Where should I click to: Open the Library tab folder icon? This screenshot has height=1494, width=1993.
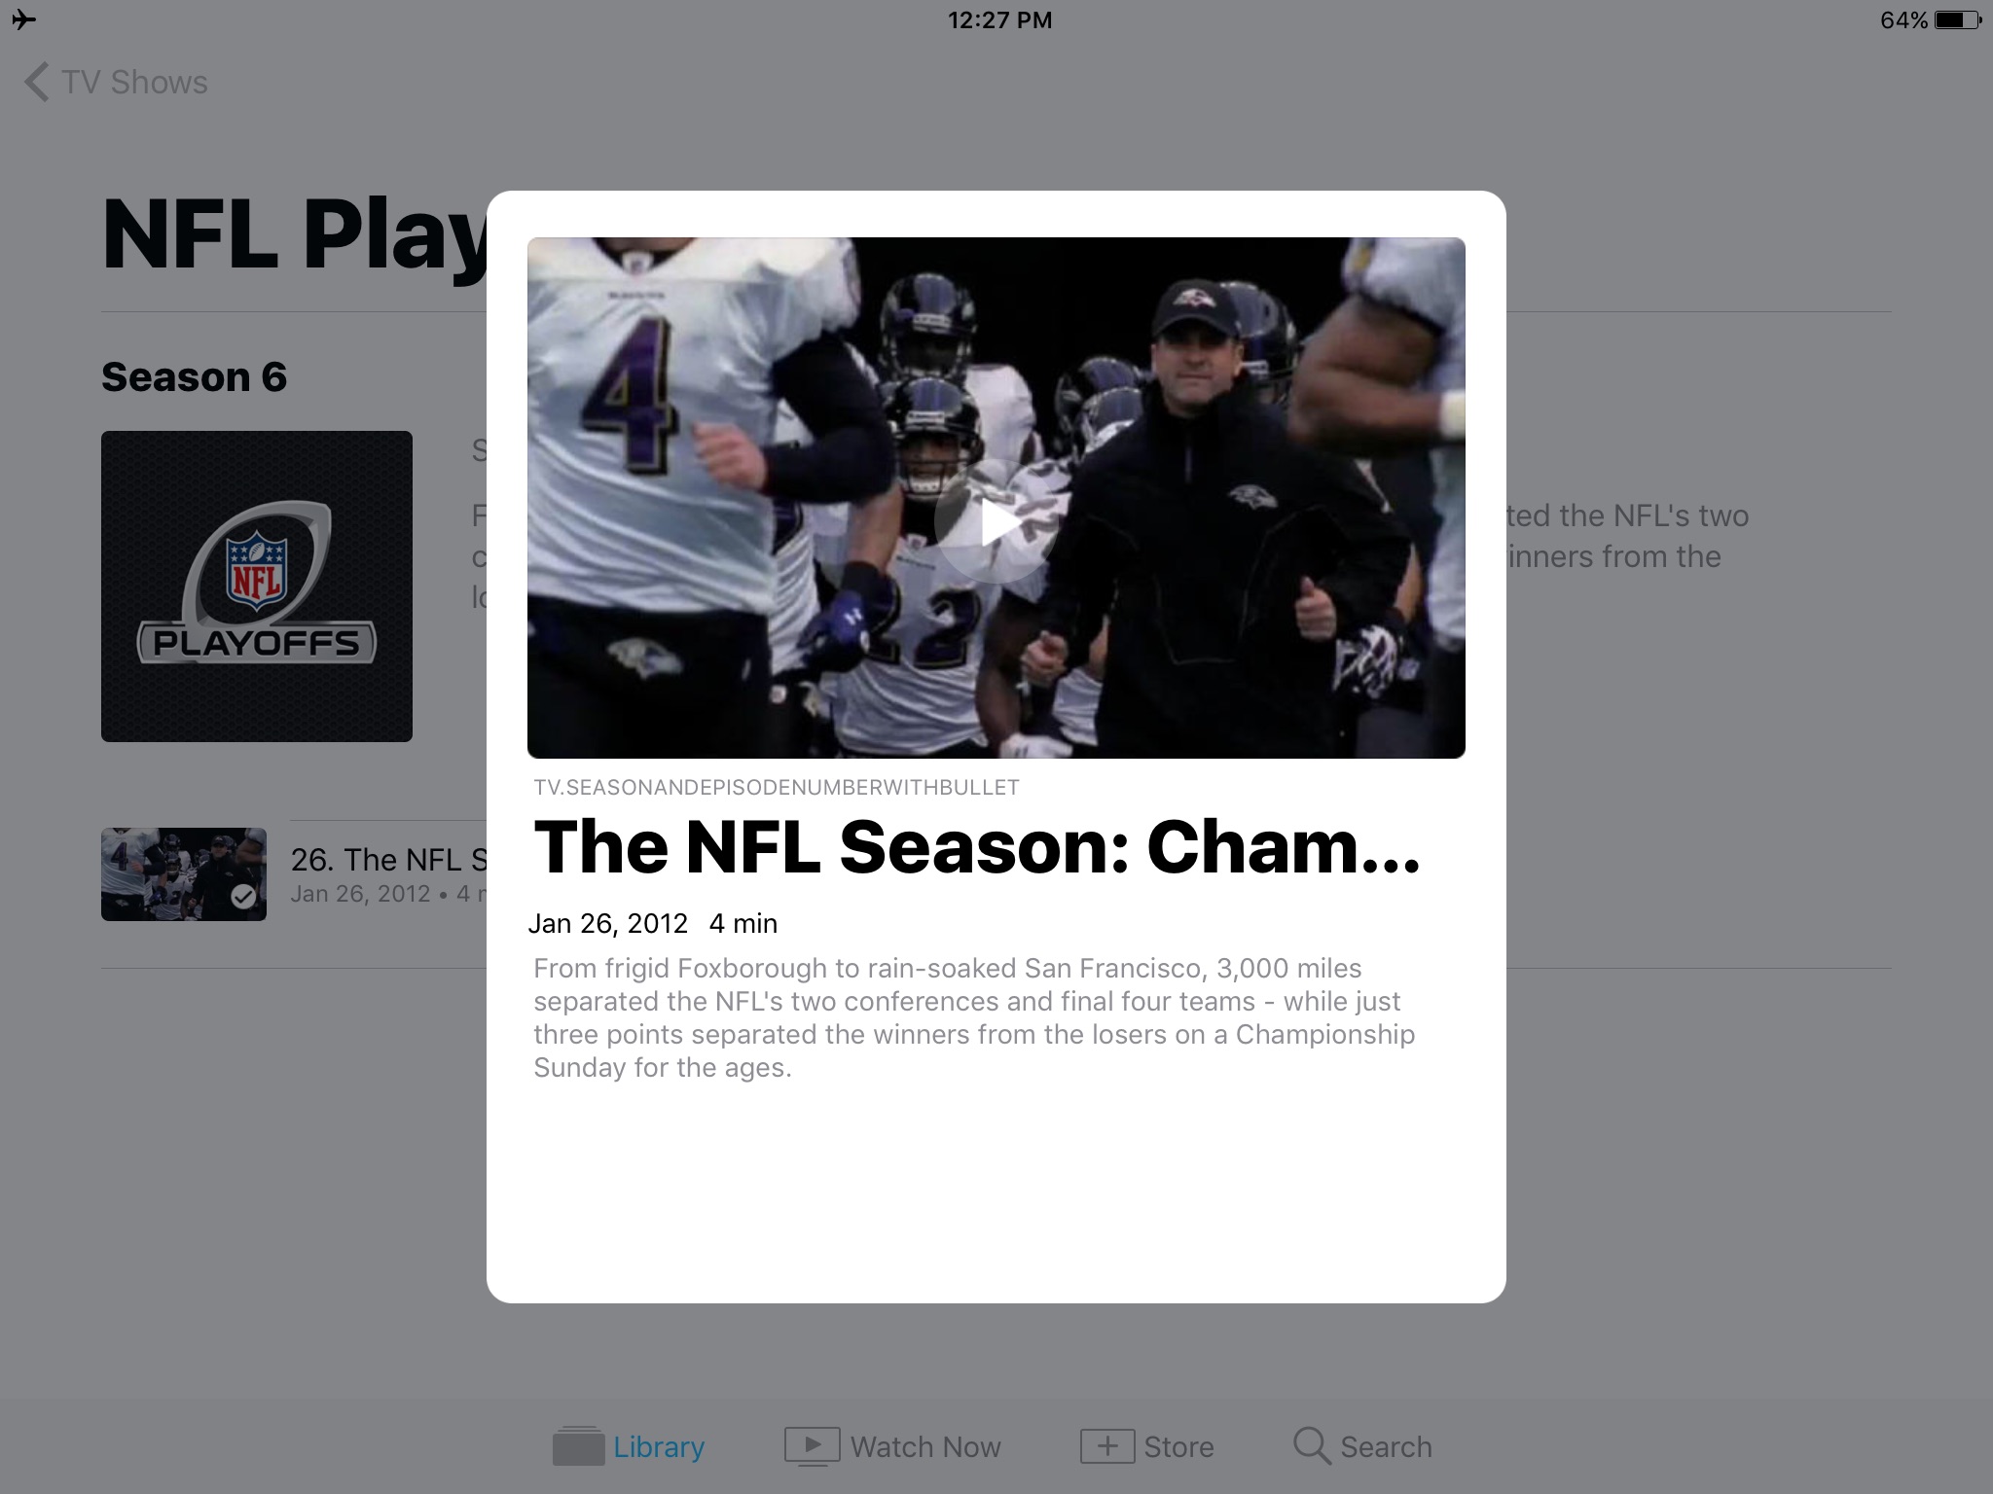pyautogui.click(x=578, y=1446)
